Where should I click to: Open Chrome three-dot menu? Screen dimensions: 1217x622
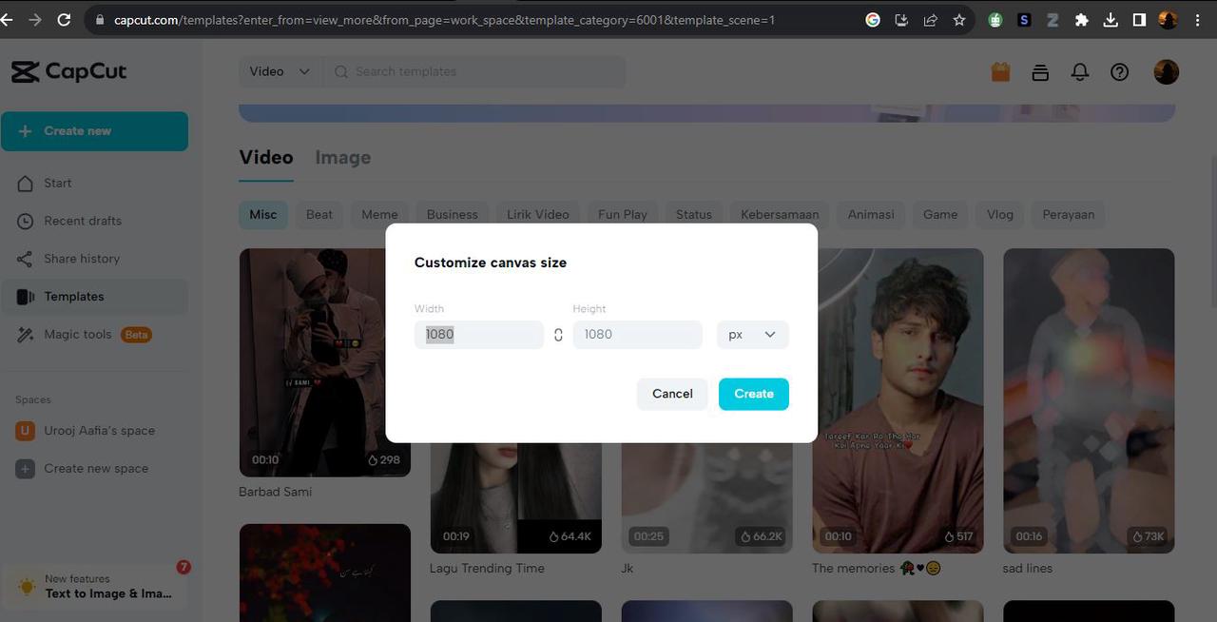[x=1198, y=19]
